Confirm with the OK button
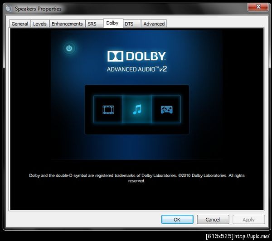This screenshot has width=272, height=241. click(177, 220)
